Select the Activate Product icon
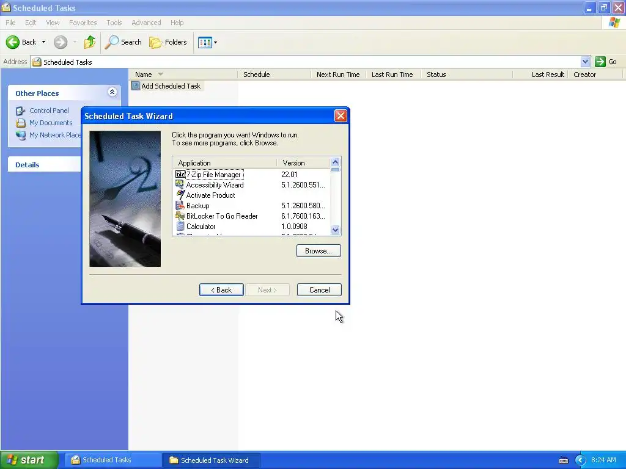626x469 pixels. click(x=180, y=195)
